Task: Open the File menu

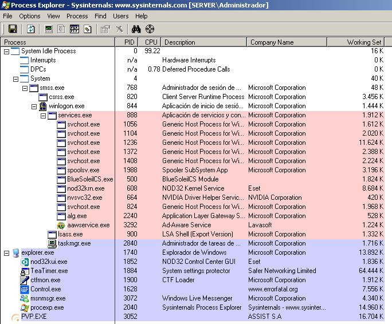Action: [x=7, y=16]
